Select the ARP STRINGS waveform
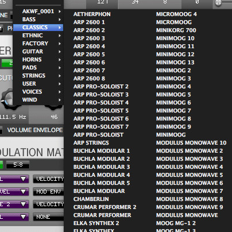Viewport: 232px width, 232px height. point(91,143)
